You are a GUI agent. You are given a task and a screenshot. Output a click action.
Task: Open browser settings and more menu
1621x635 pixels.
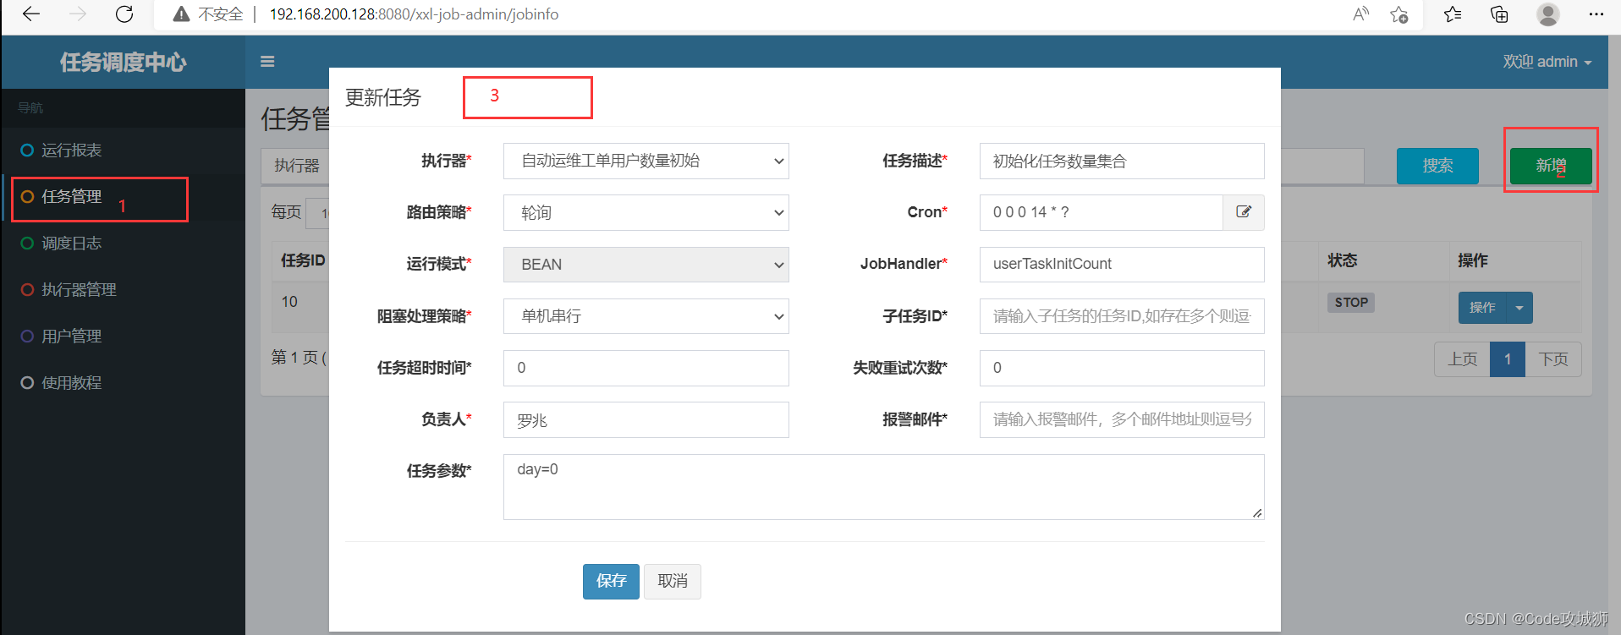pos(1596,14)
